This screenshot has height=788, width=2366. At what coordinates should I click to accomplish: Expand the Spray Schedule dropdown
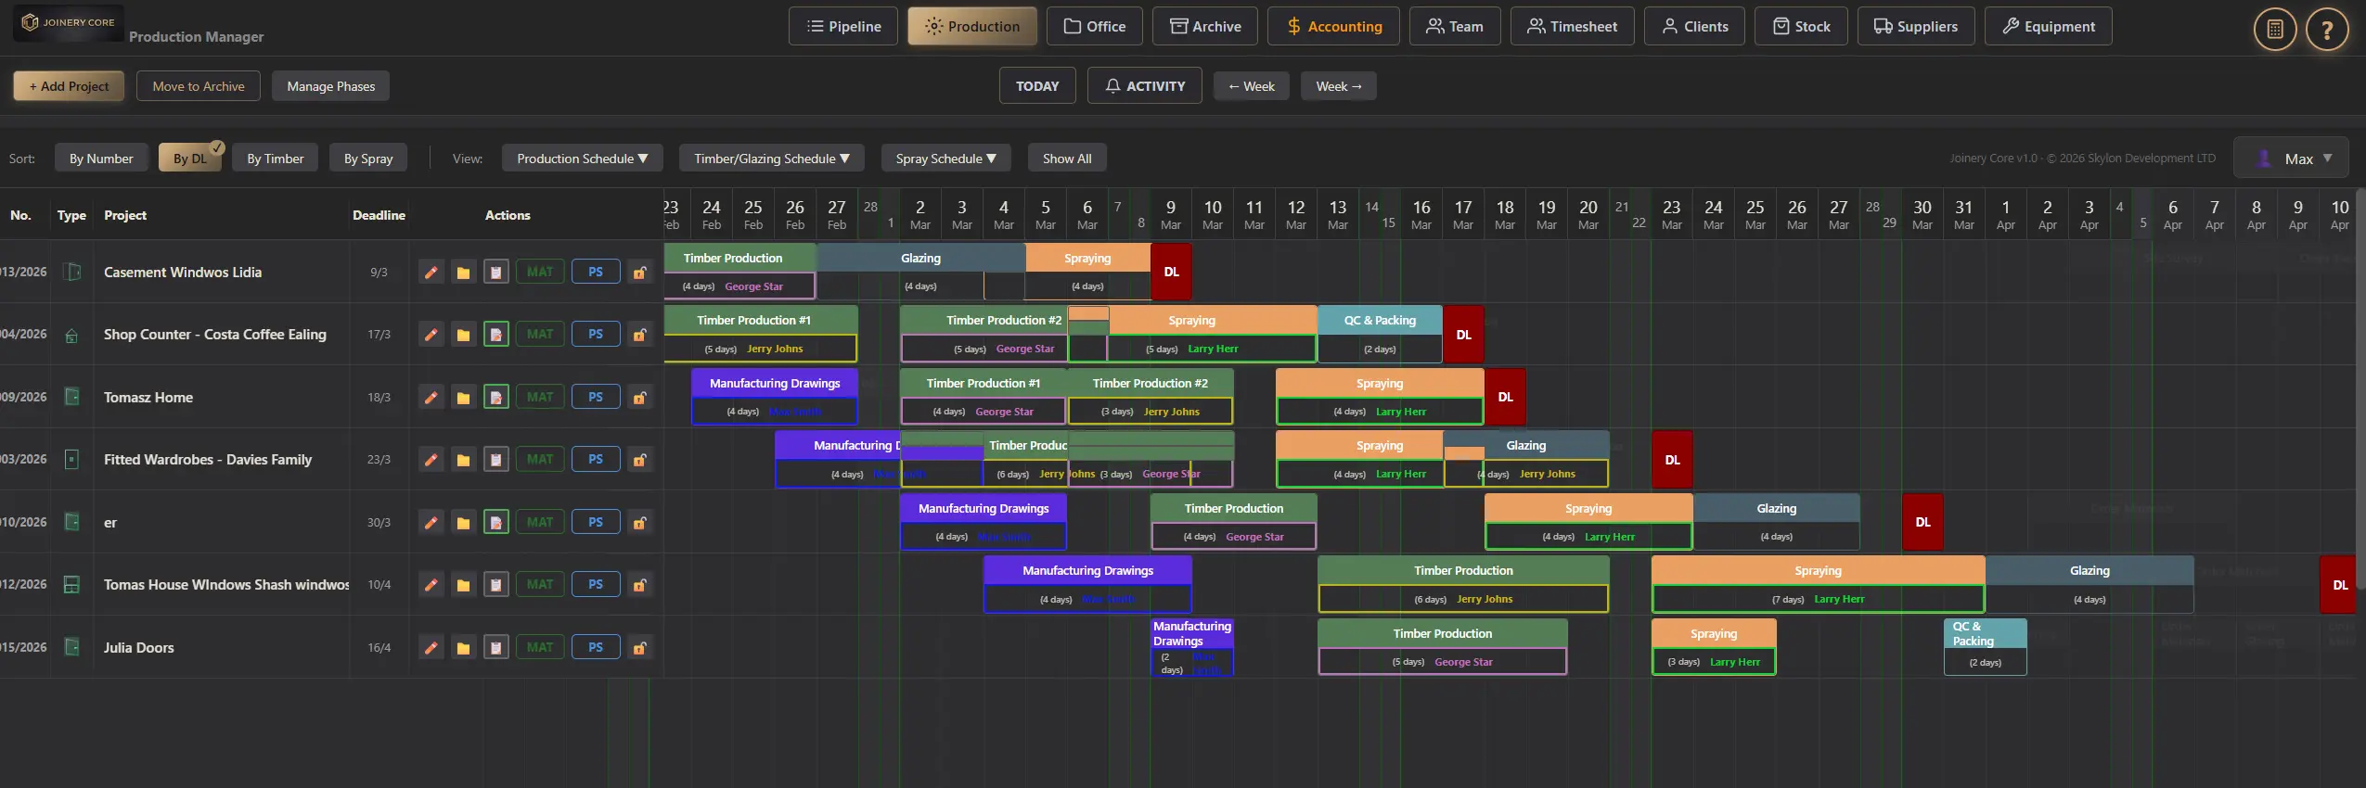pyautogui.click(x=946, y=159)
